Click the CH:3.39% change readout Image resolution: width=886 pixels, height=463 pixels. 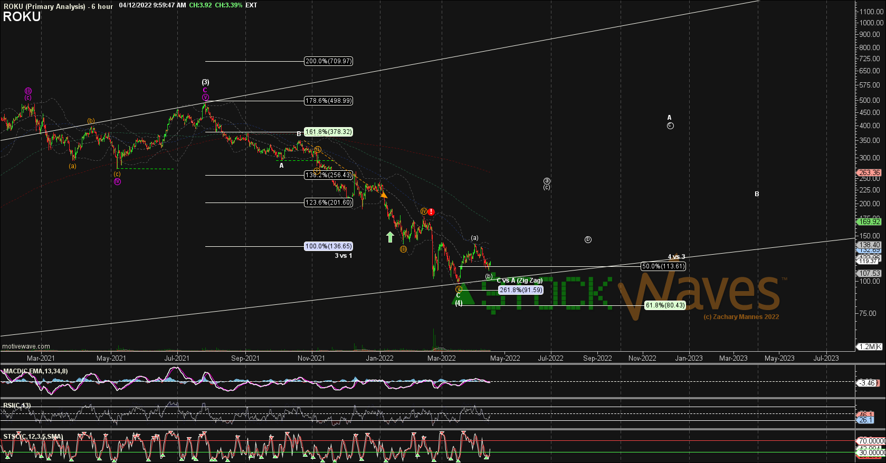[x=228, y=5]
